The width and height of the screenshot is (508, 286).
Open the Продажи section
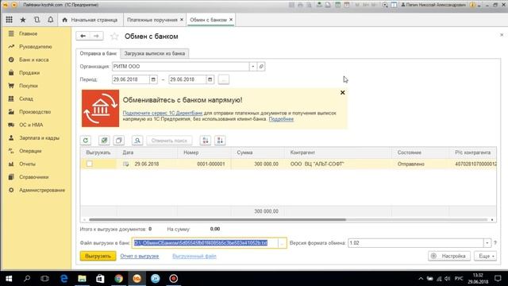(29, 72)
